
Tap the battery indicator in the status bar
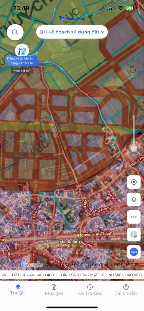tap(129, 8)
